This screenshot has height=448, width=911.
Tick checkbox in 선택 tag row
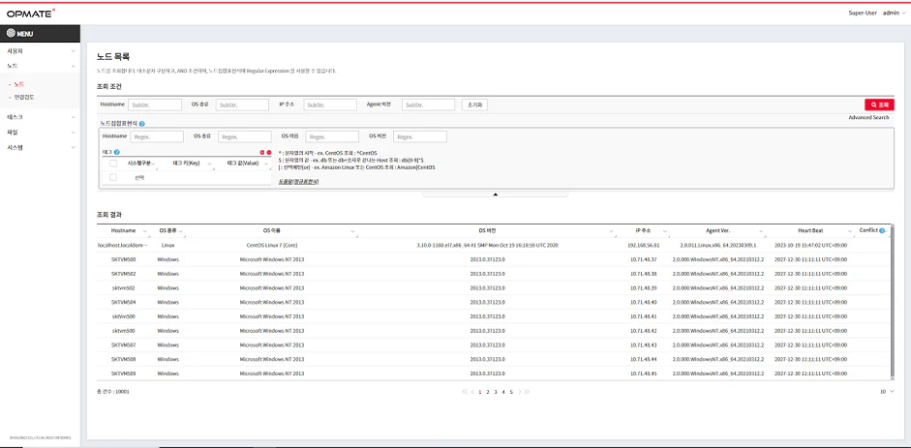pos(113,178)
